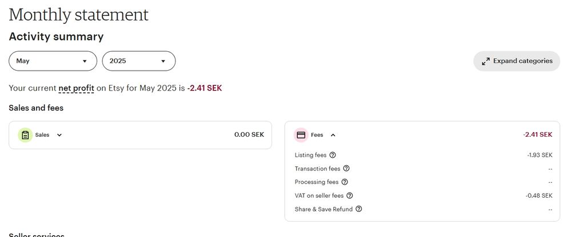The height and width of the screenshot is (237, 571).
Task: Click the underlined net profit link
Action: [76, 88]
